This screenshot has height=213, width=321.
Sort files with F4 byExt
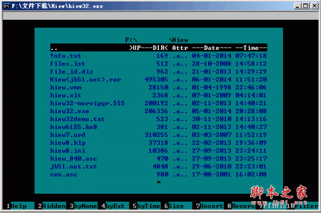click(115, 206)
